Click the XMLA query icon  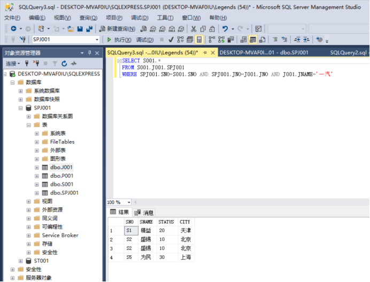click(x=172, y=29)
